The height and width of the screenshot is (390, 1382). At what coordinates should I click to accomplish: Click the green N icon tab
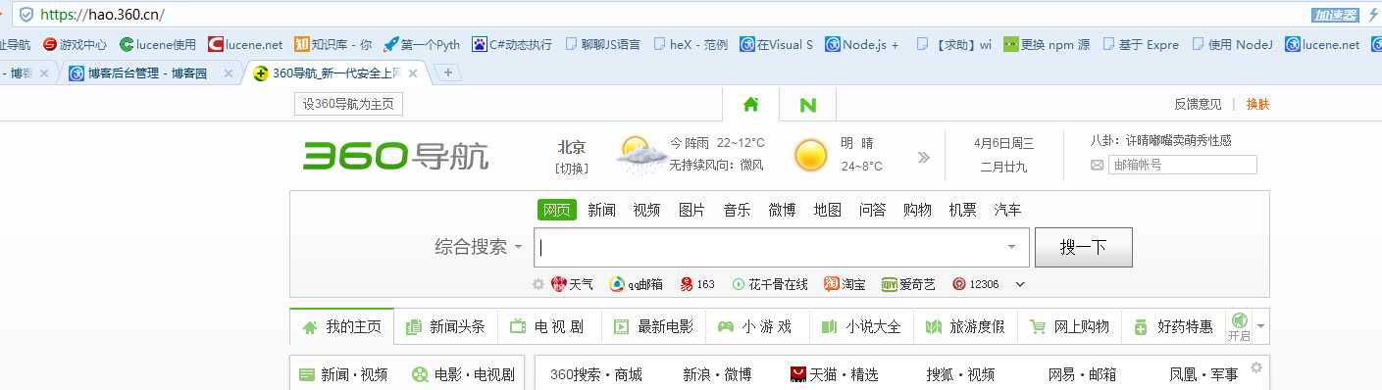click(807, 105)
